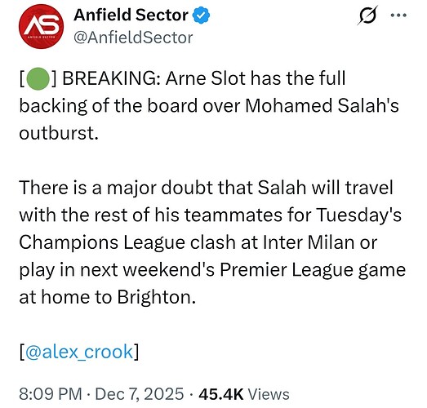427x408 pixels.
Task: Click the 8:09 PM timestamp
Action: tap(51, 394)
